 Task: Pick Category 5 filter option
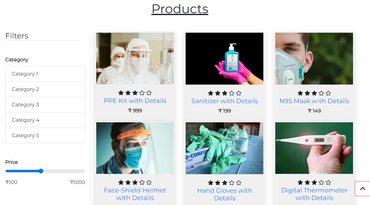45,136
